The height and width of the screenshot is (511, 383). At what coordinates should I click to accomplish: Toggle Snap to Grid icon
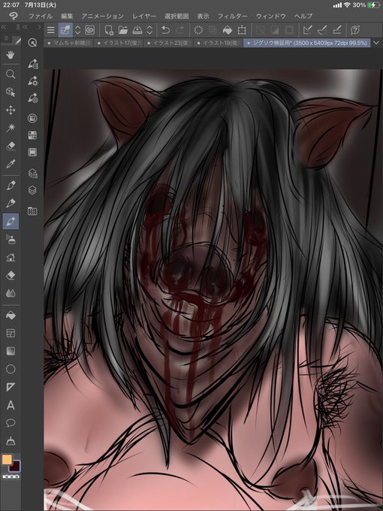click(x=337, y=30)
